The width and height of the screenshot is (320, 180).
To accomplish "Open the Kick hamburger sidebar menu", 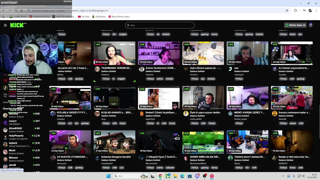I will tap(5, 25).
